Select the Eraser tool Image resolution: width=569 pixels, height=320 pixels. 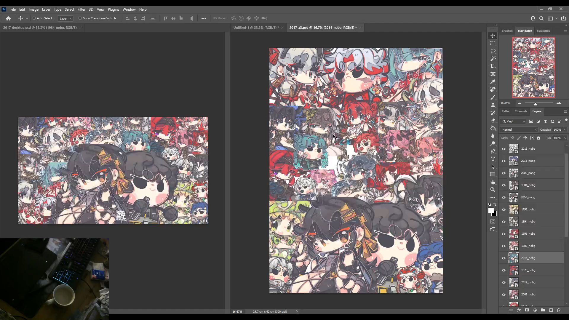(493, 121)
